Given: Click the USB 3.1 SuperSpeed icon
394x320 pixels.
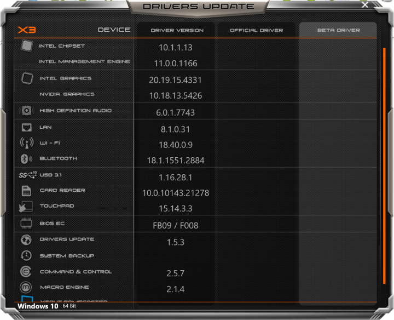Looking at the screenshot, I should coord(28,175).
